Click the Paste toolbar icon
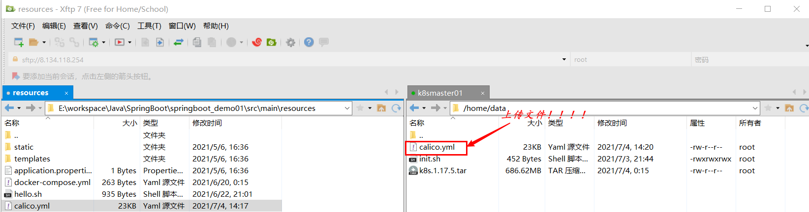 (x=212, y=42)
